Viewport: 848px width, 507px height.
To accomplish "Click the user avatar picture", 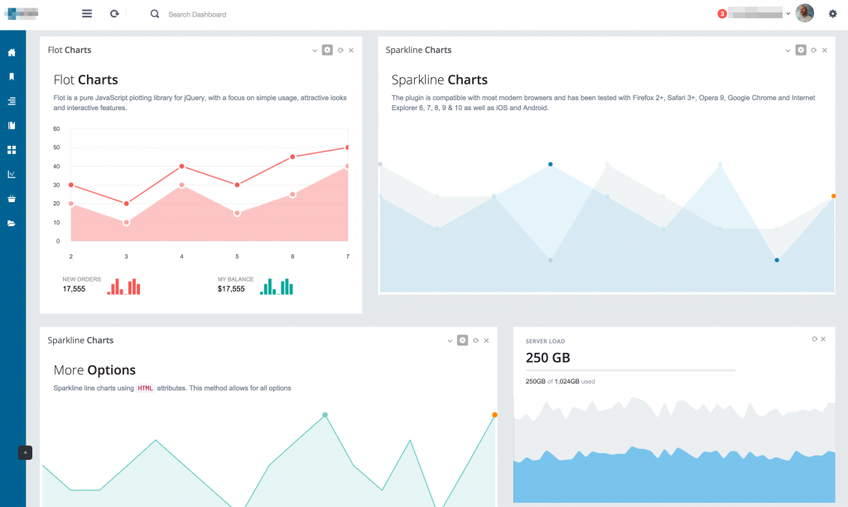I will [805, 13].
